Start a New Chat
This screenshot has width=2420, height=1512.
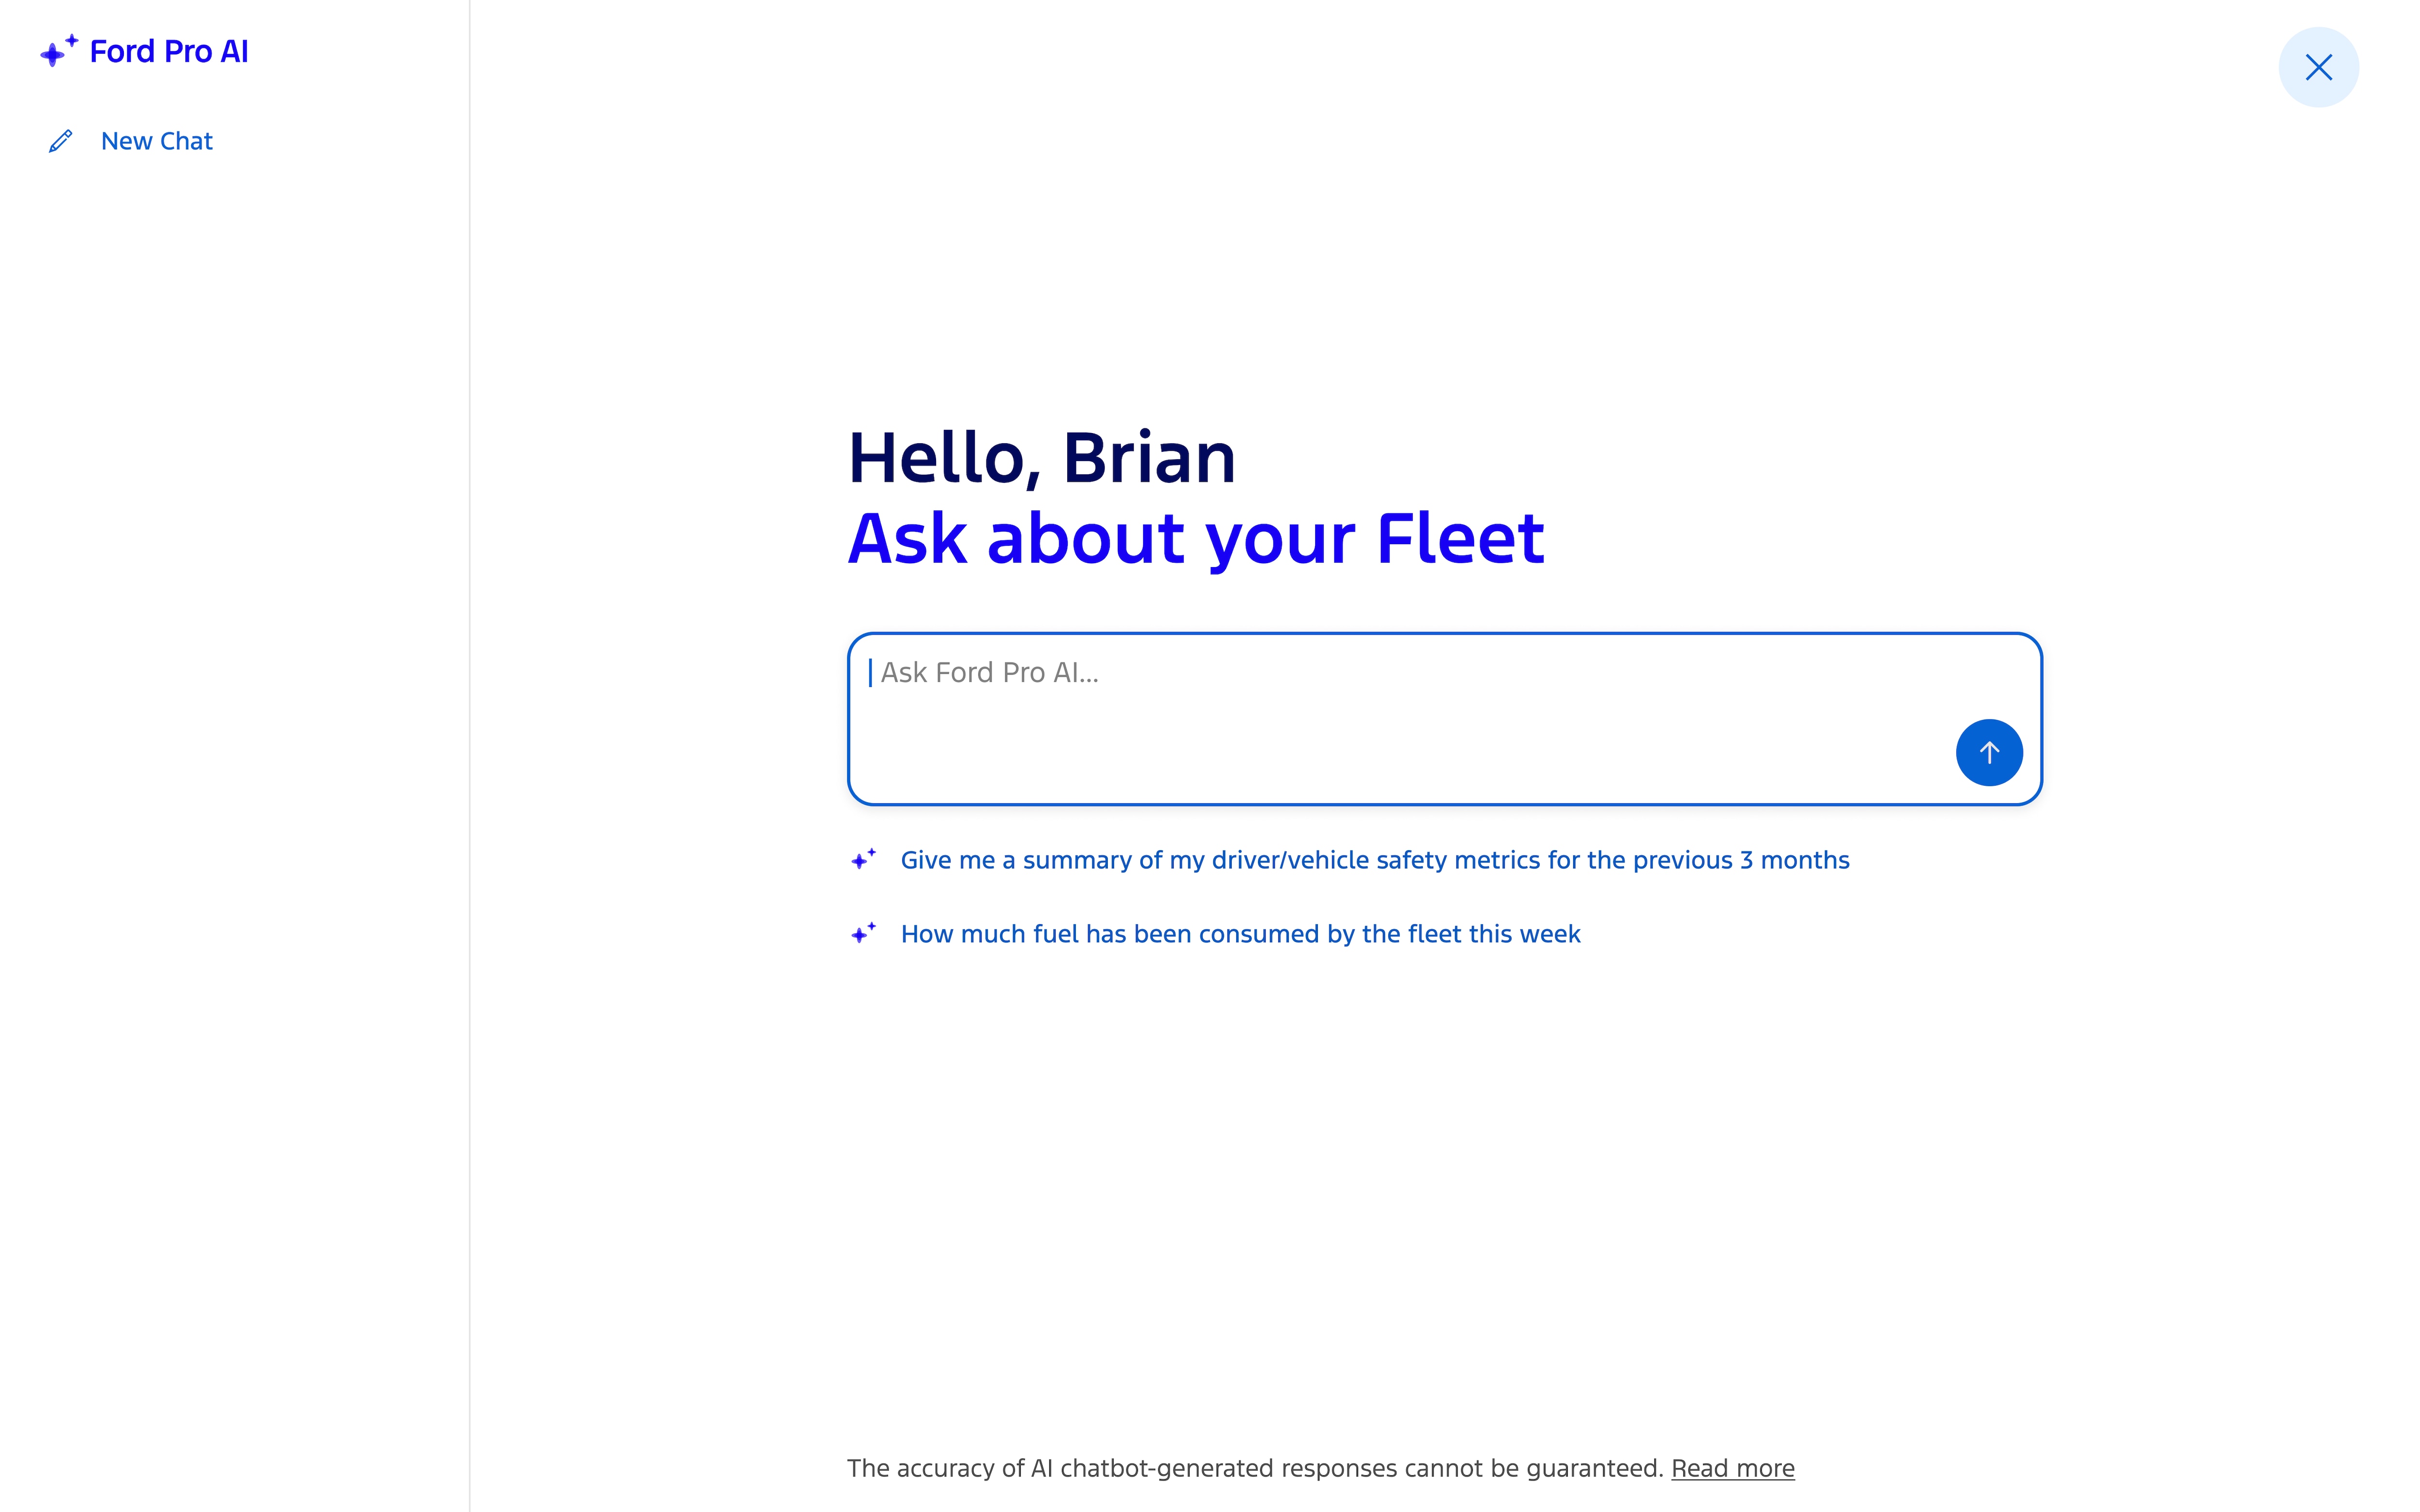pyautogui.click(x=156, y=141)
